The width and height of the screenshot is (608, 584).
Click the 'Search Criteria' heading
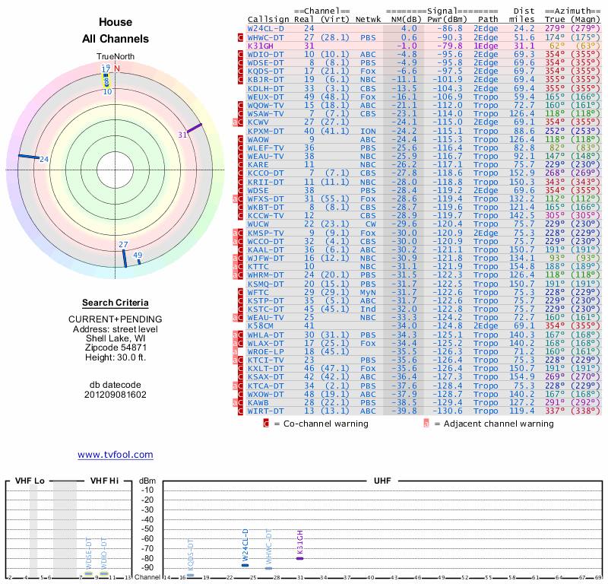116,303
